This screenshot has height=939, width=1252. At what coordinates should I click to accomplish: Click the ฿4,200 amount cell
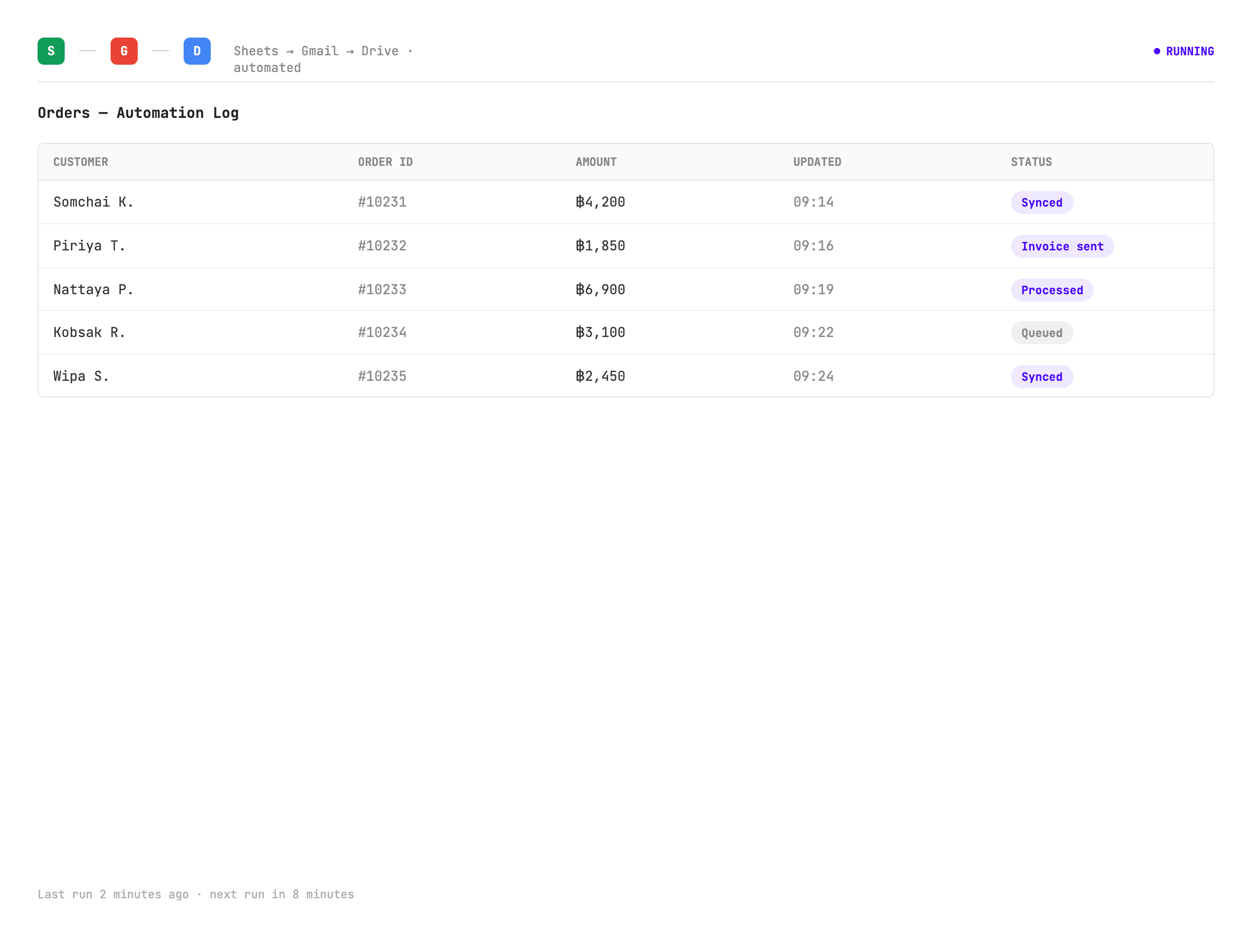(x=600, y=202)
